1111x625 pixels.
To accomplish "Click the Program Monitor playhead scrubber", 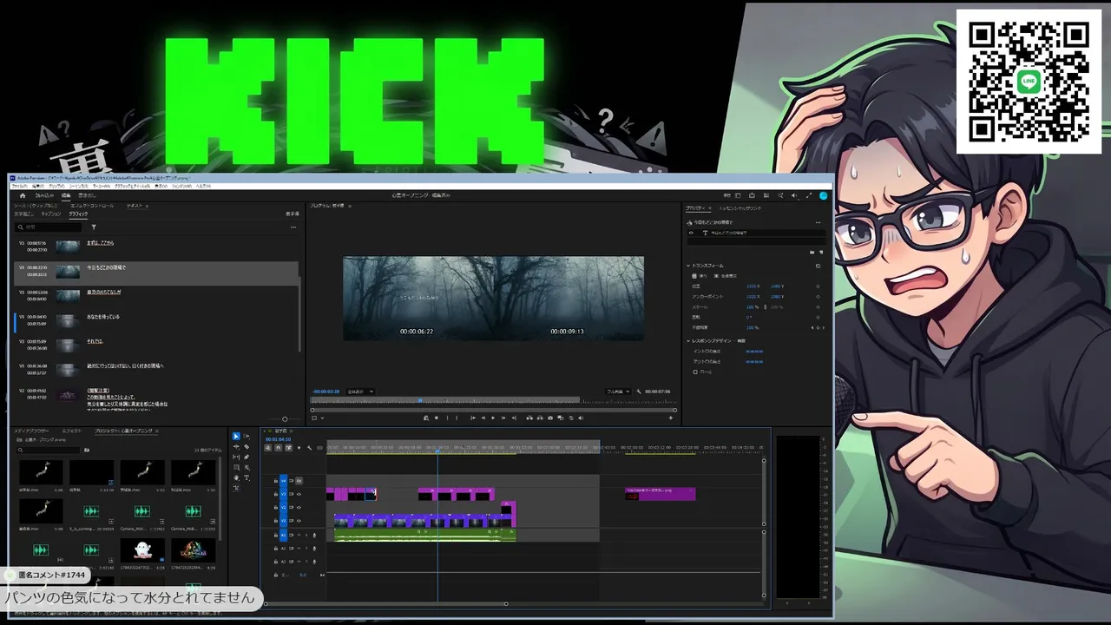I will click(x=420, y=400).
